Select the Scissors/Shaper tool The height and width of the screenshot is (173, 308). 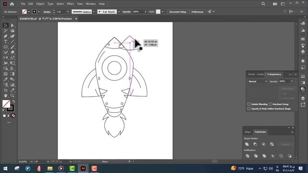[x=5, y=52]
